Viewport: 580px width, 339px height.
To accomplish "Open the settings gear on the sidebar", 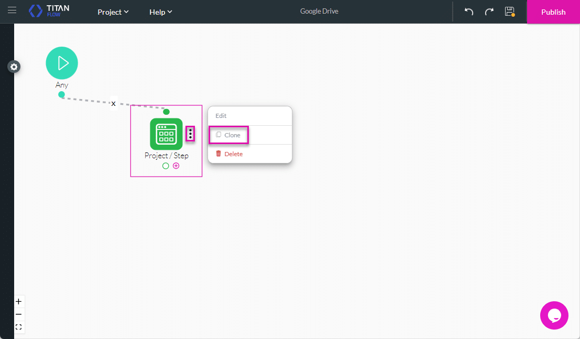I will pos(14,67).
